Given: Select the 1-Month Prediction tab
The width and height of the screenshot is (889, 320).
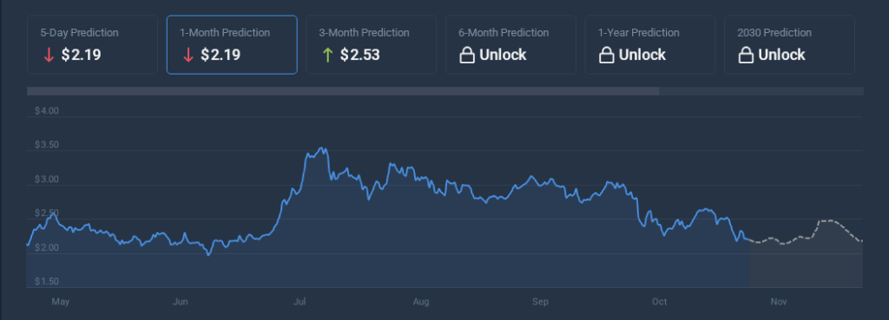Looking at the screenshot, I should [232, 45].
